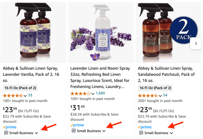203x139 pixels.
Task: Open Abbey & Sullivan Lavender Vanilla product title
Action: 31,71
